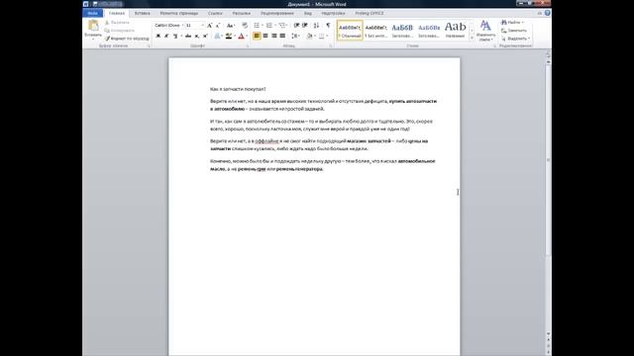This screenshot has height=356, width=634.
Task: Click the Replace (Заменить) command
Action: [x=514, y=31]
